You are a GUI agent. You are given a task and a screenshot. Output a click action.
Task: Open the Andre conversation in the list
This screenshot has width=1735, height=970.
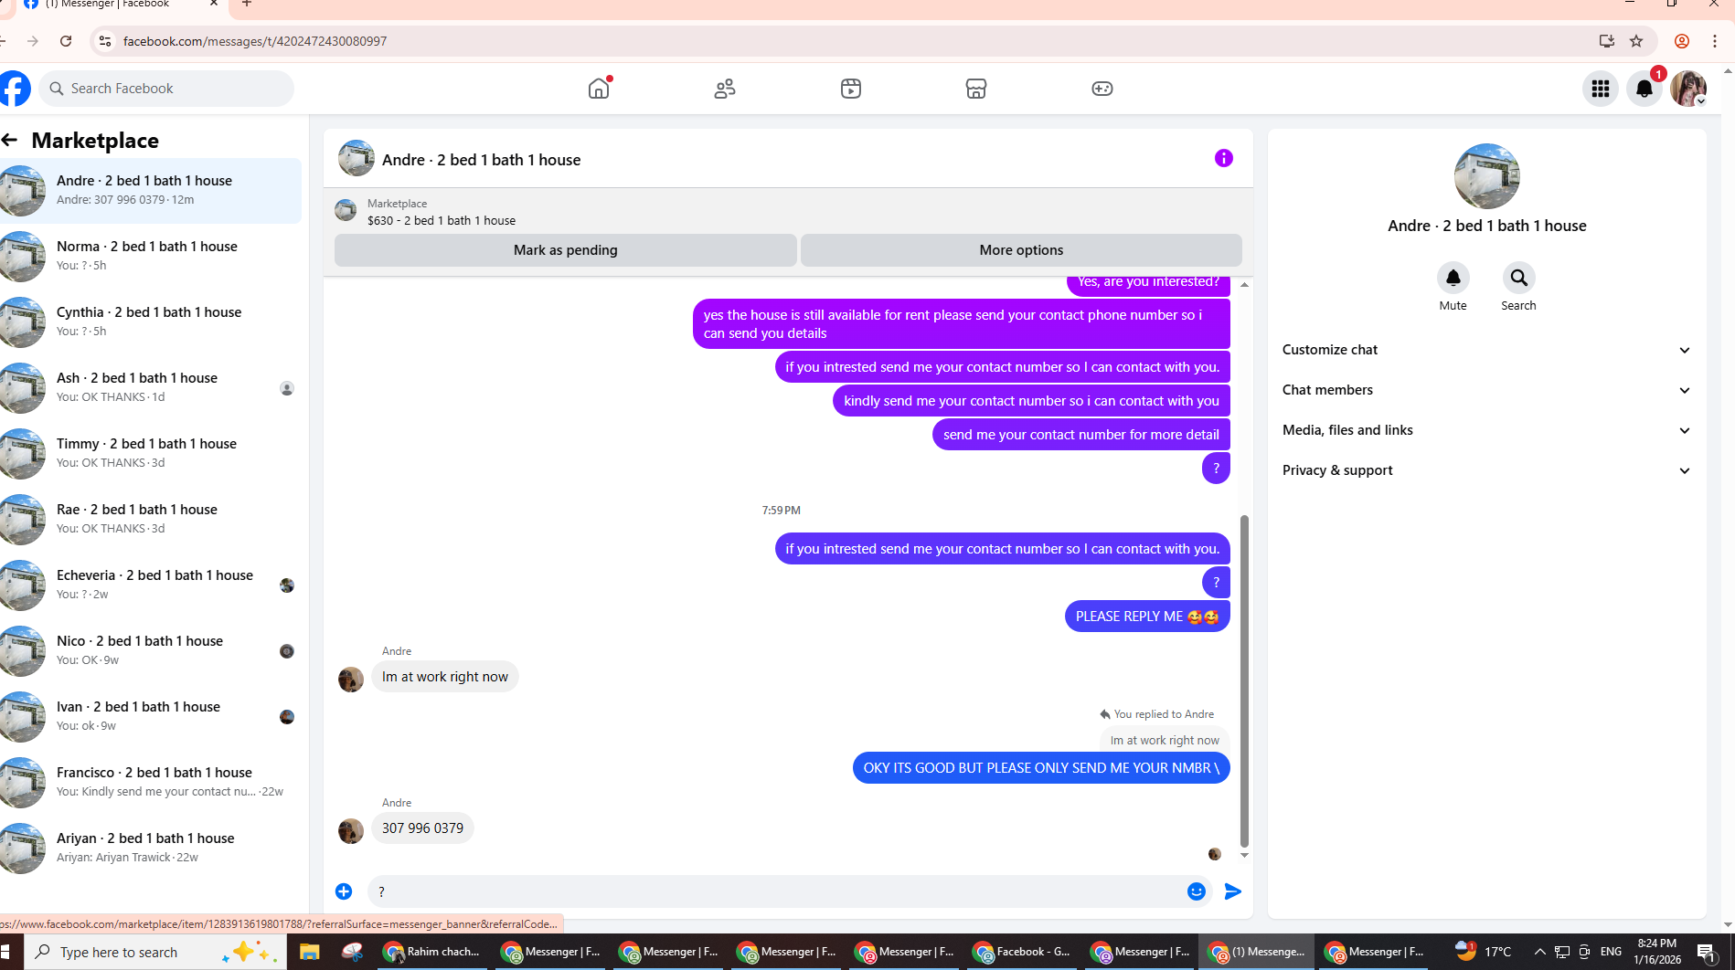tap(151, 190)
